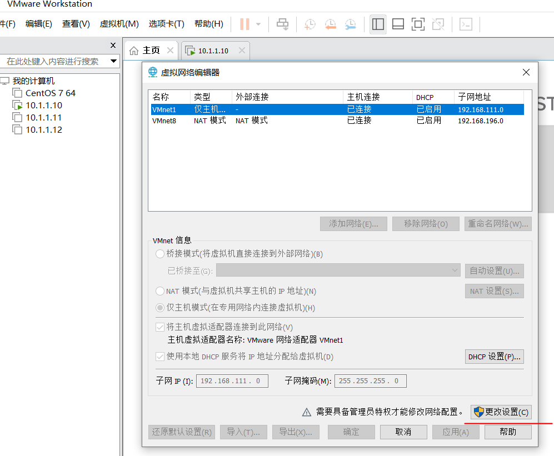This screenshot has width=554, height=456.
Task: Click the 导入(T)... button
Action: (x=243, y=432)
